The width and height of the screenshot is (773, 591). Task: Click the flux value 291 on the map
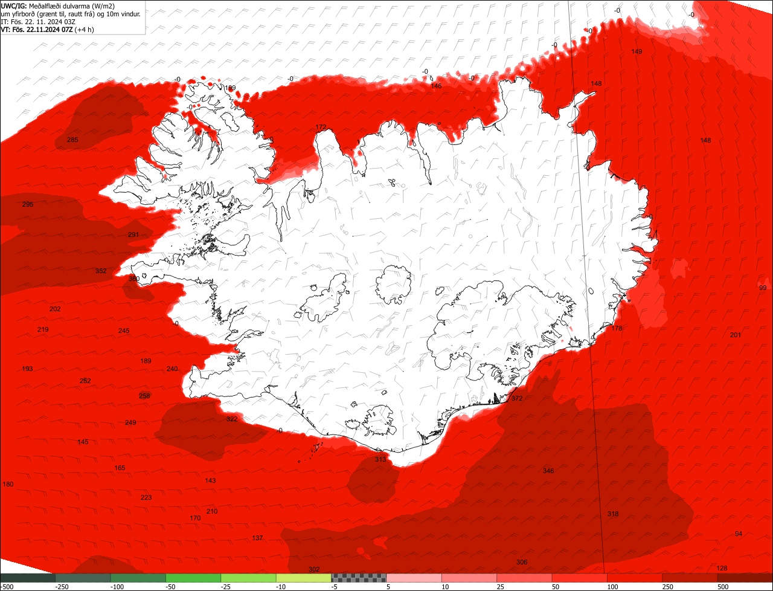133,234
